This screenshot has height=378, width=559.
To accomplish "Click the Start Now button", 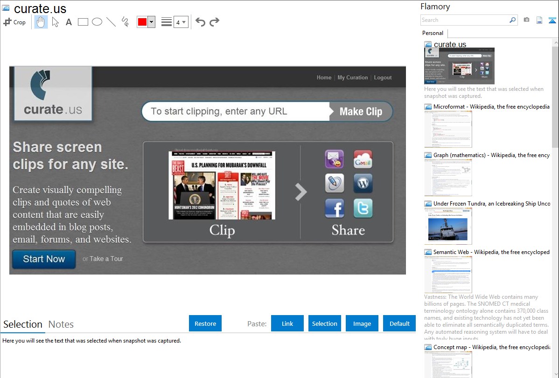I will click(x=44, y=259).
